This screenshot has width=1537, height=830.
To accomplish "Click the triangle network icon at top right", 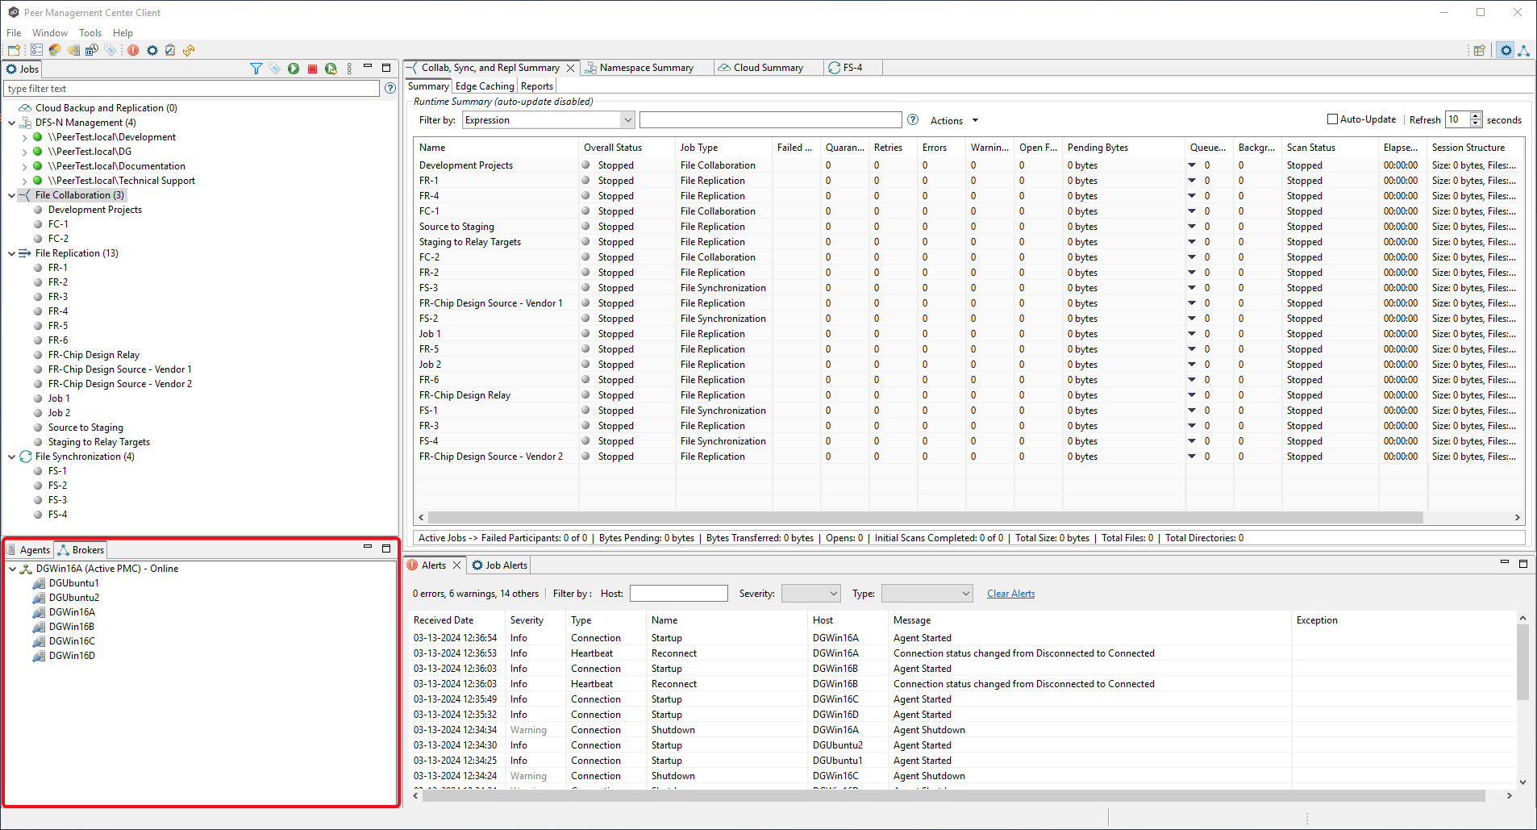I will coord(1523,50).
